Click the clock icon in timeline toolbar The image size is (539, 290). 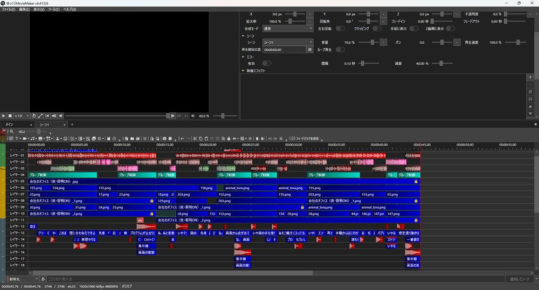click(x=114, y=139)
